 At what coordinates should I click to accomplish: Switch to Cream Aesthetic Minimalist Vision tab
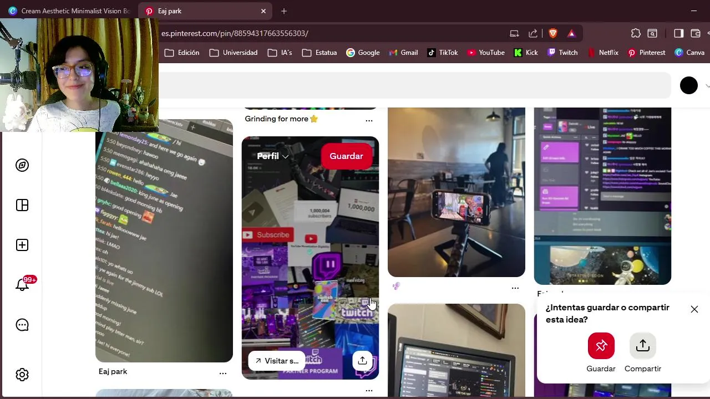pyautogui.click(x=69, y=11)
